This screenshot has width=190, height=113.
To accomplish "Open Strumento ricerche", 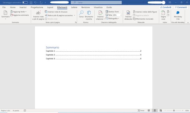I will pos(89,15).
